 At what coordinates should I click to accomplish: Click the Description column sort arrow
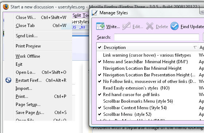[x=195, y=47]
